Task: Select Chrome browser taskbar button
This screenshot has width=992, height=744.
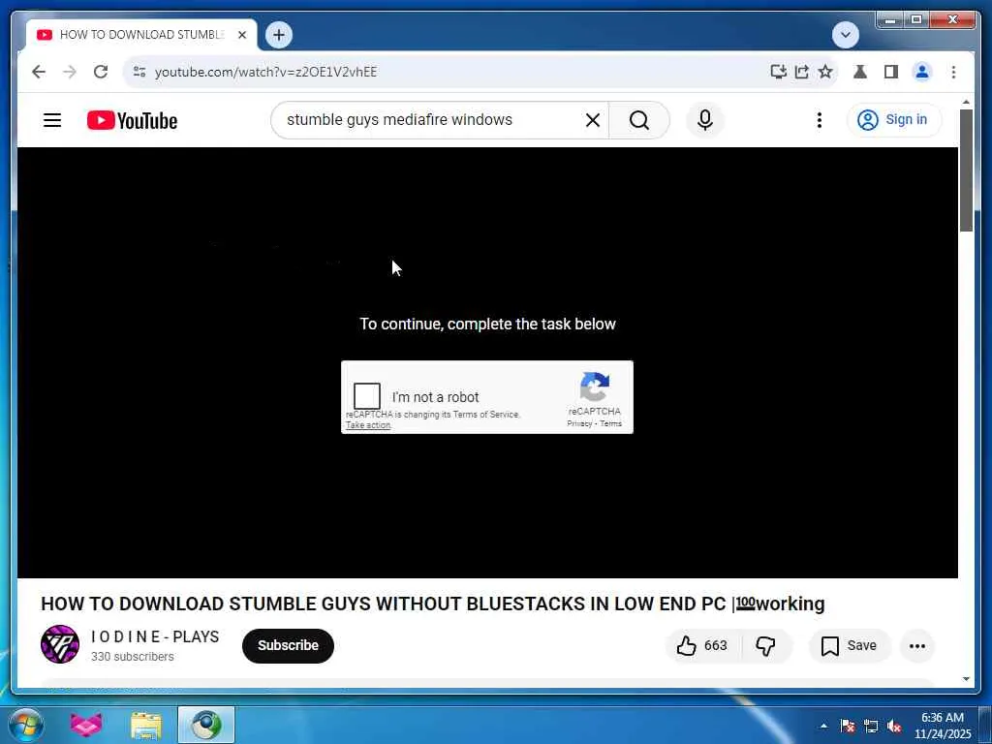Action: [x=206, y=725]
